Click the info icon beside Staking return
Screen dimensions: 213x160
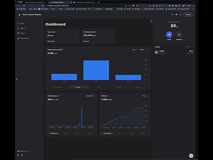coord(59,96)
